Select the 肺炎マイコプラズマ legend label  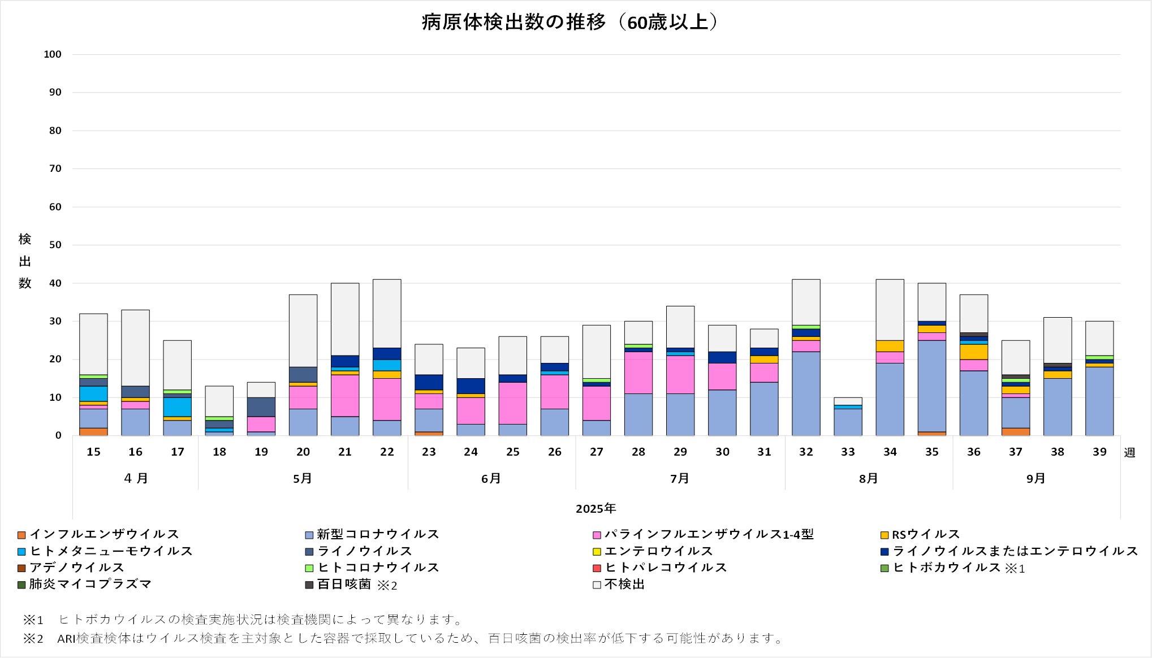90,584
